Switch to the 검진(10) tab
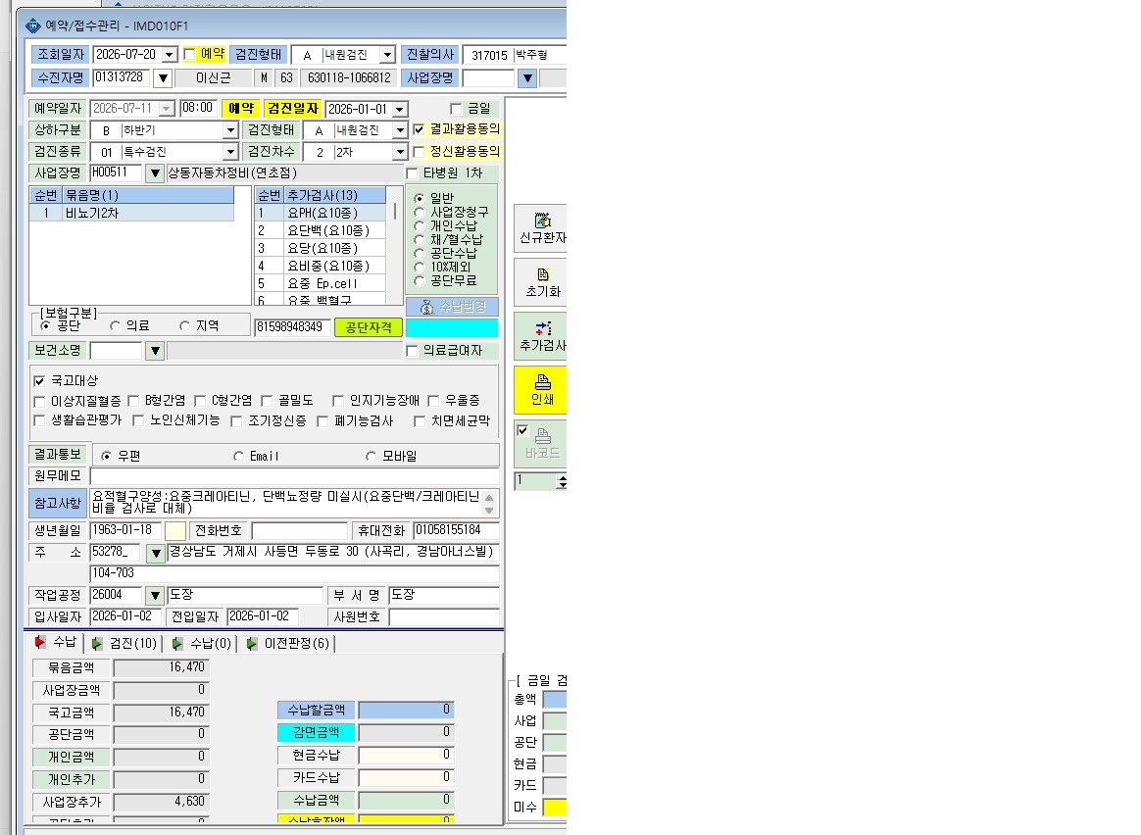Screen dimensions: 1141x835 tap(124, 644)
